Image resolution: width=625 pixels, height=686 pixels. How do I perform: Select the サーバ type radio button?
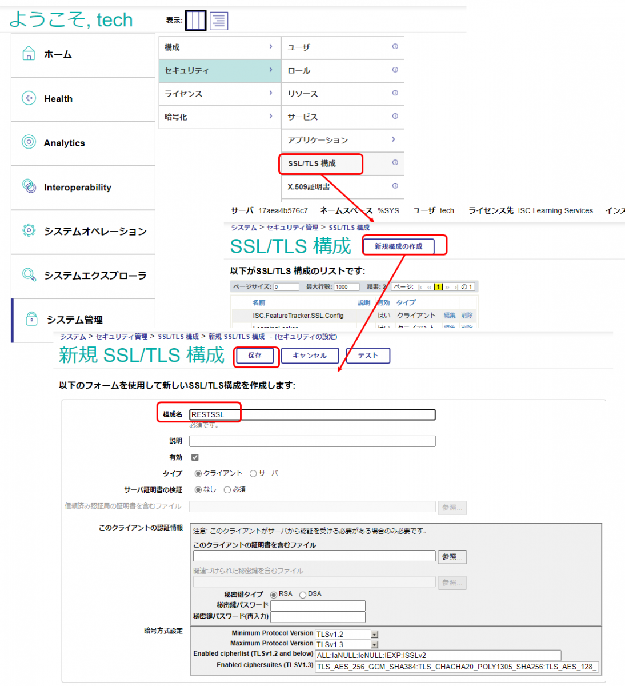click(253, 474)
